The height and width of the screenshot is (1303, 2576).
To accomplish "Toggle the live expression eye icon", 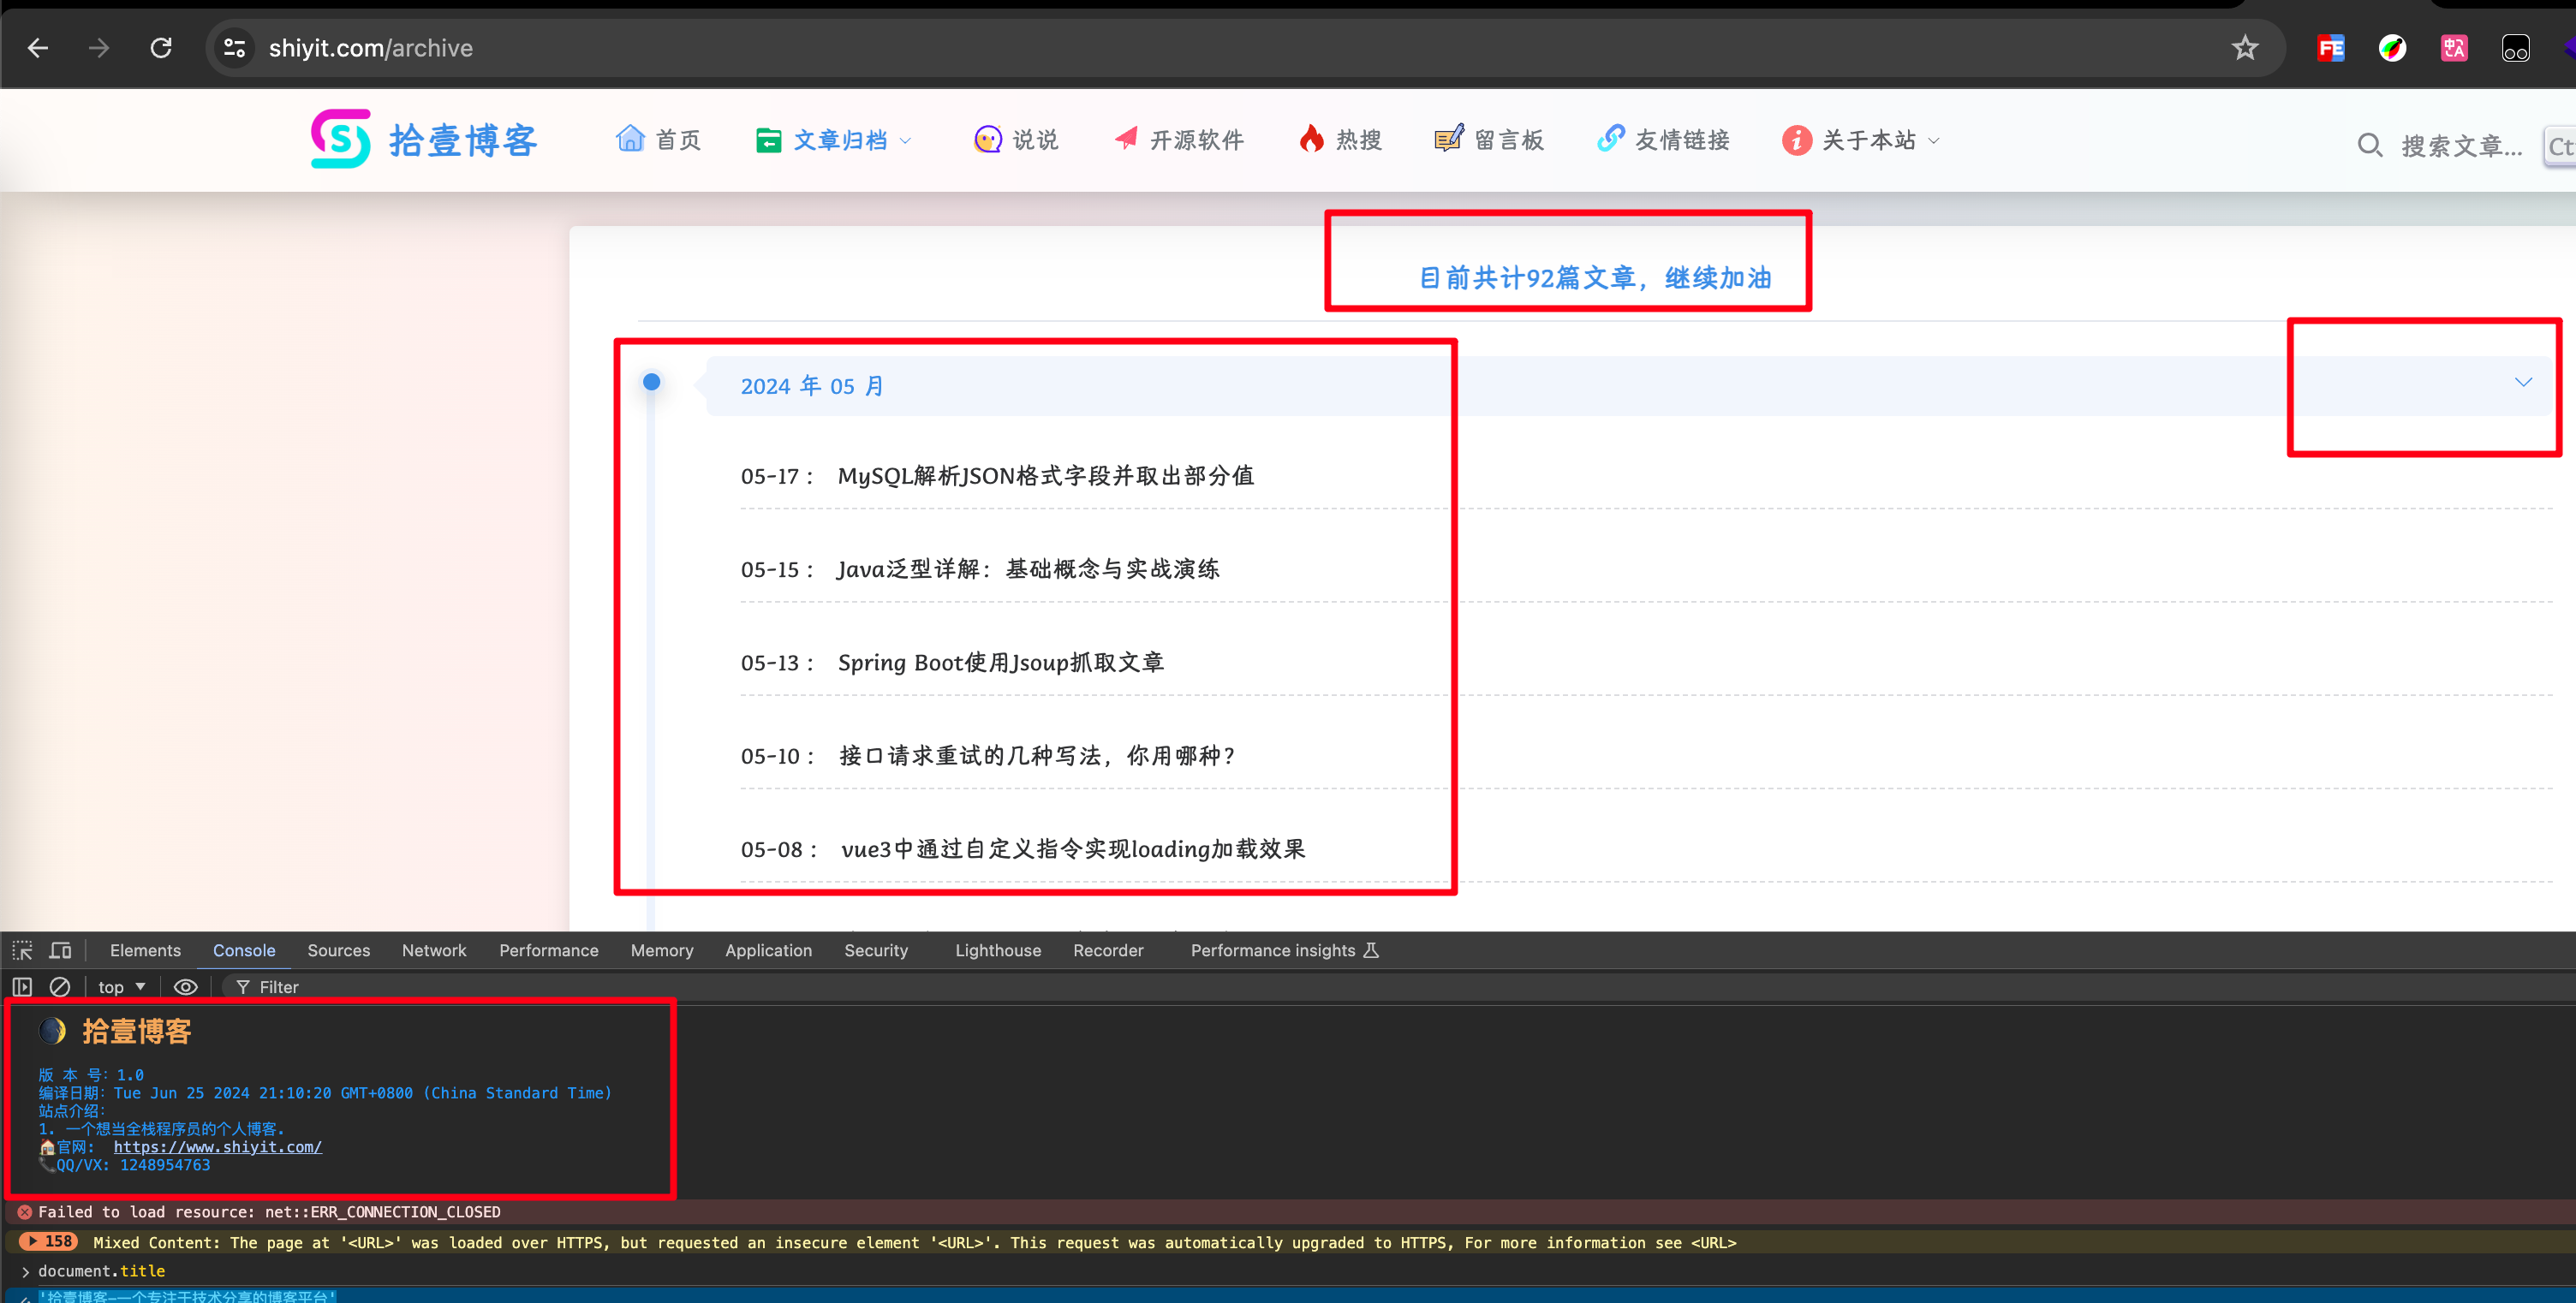I will coord(186,987).
